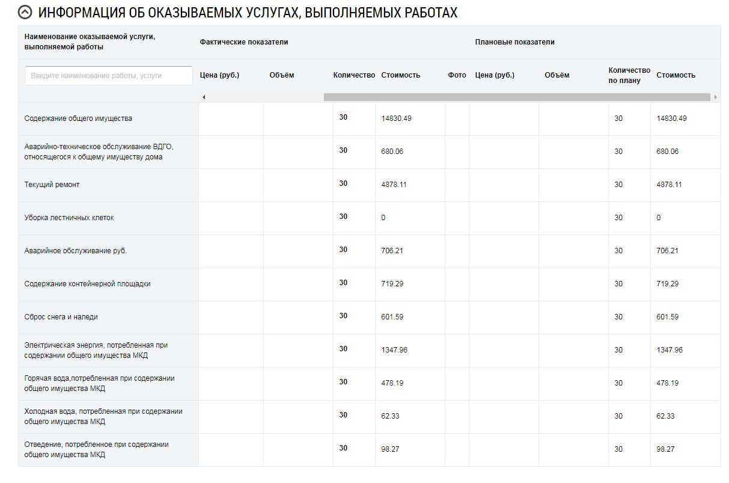Click right arrow of horizontal scrollbar
Screen dimensions: 729x483
(x=715, y=97)
